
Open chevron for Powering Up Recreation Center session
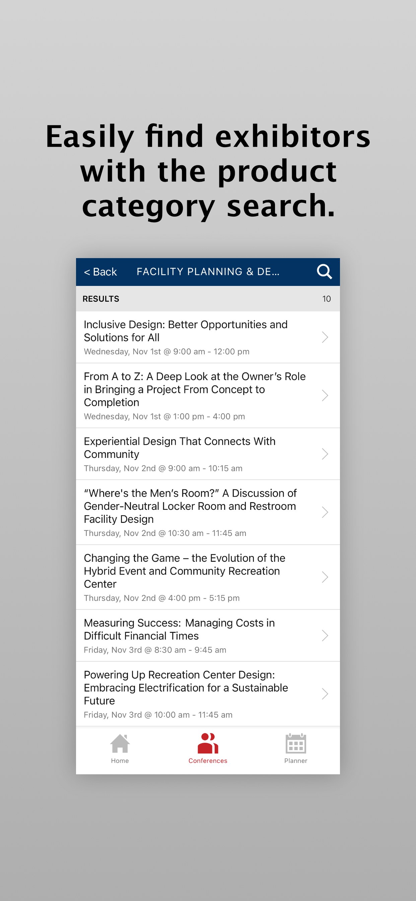click(x=325, y=694)
